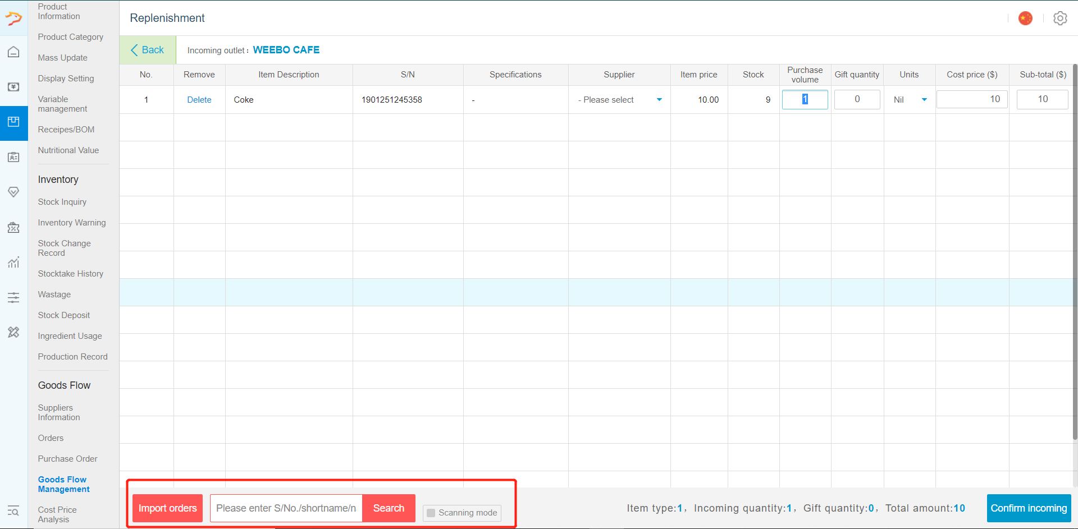Click the Sub-total input showing 10
The image size is (1078, 529).
coord(1043,99)
